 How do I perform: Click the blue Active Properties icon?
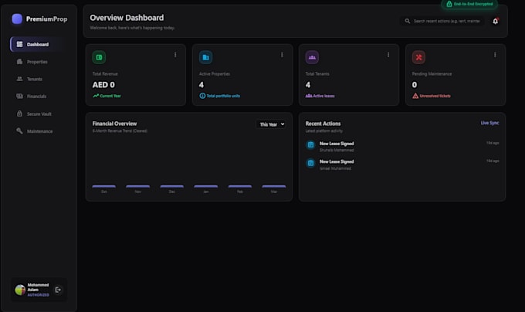pos(205,57)
